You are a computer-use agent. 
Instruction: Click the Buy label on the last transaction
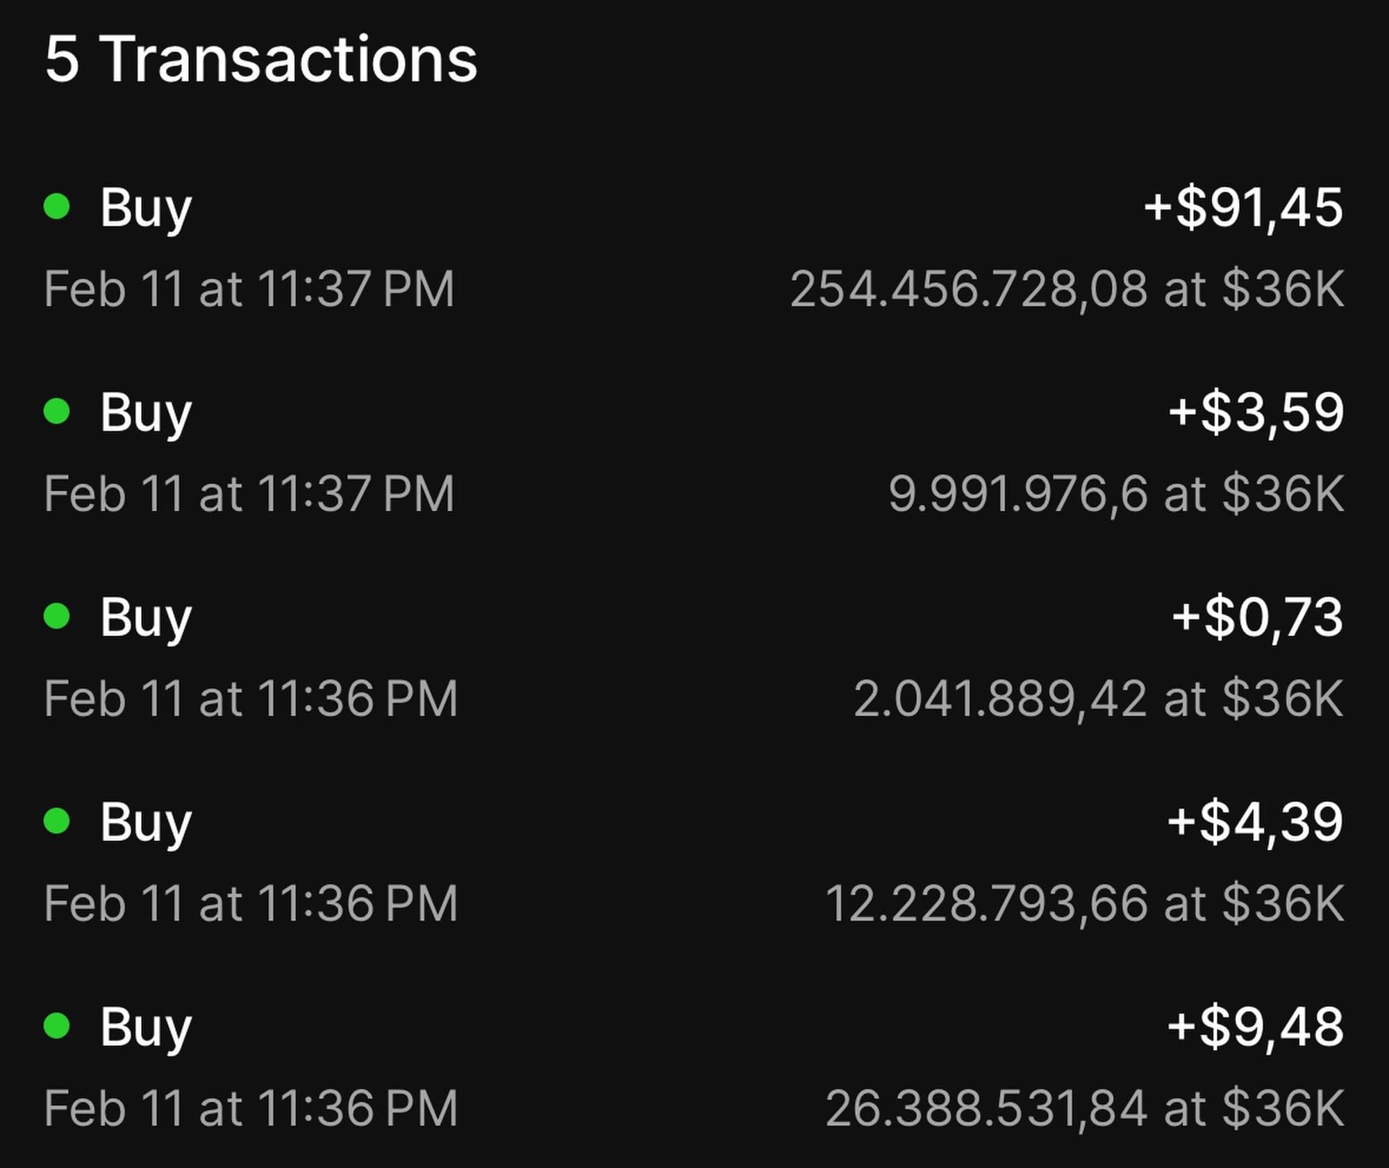146,1027
